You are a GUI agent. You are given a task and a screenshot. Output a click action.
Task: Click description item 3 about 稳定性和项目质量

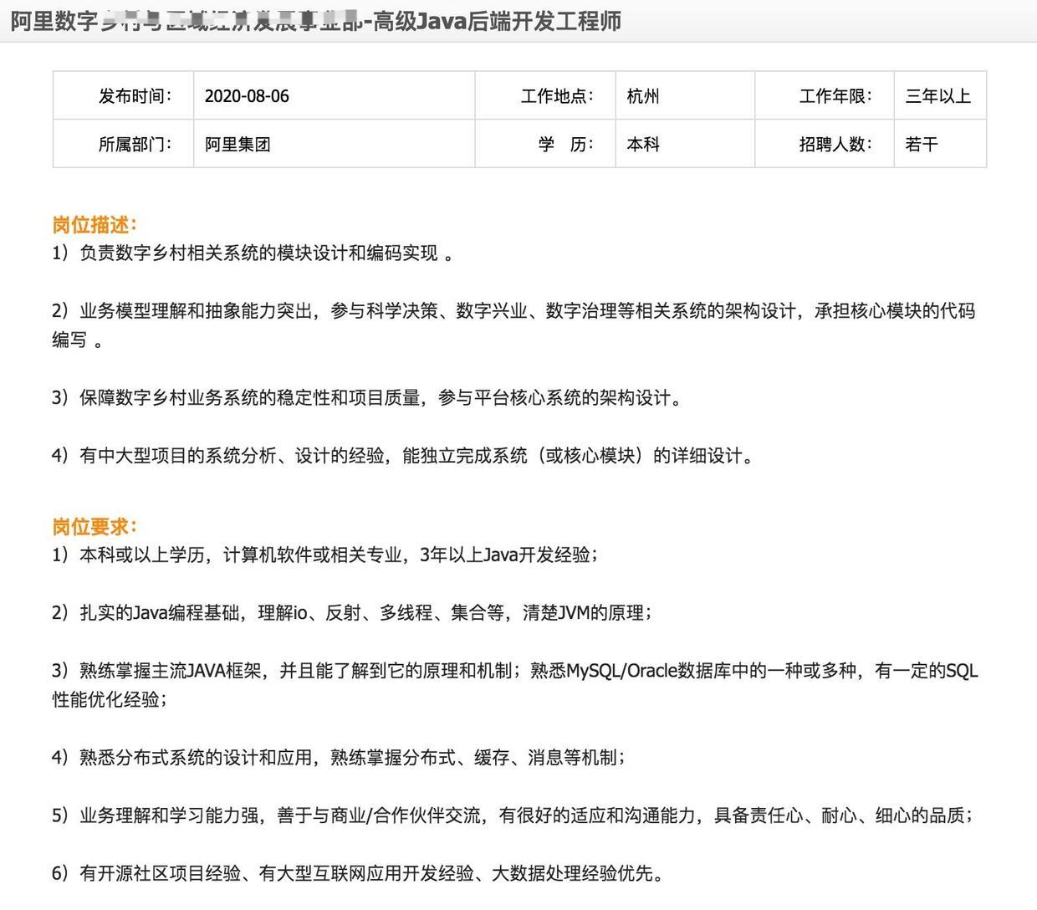pos(367,398)
